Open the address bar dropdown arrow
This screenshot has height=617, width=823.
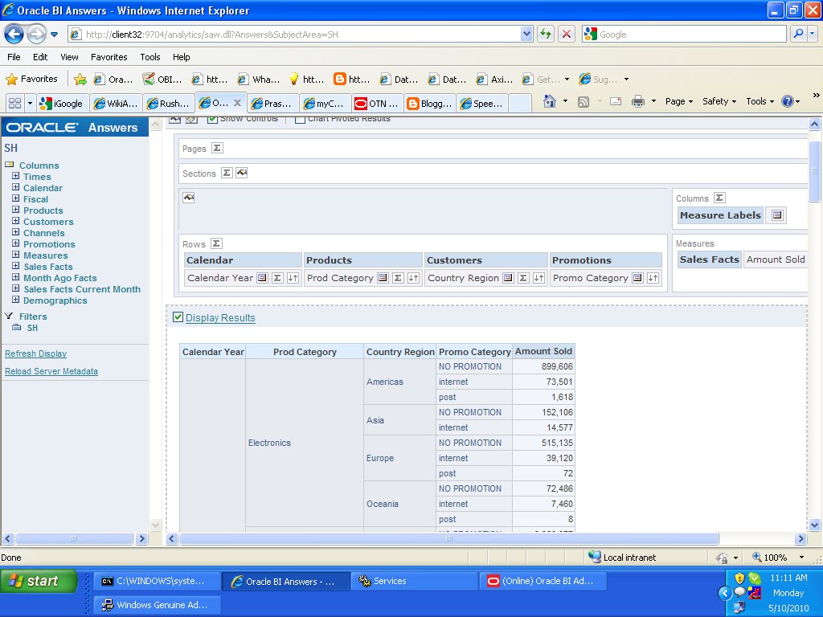(526, 34)
